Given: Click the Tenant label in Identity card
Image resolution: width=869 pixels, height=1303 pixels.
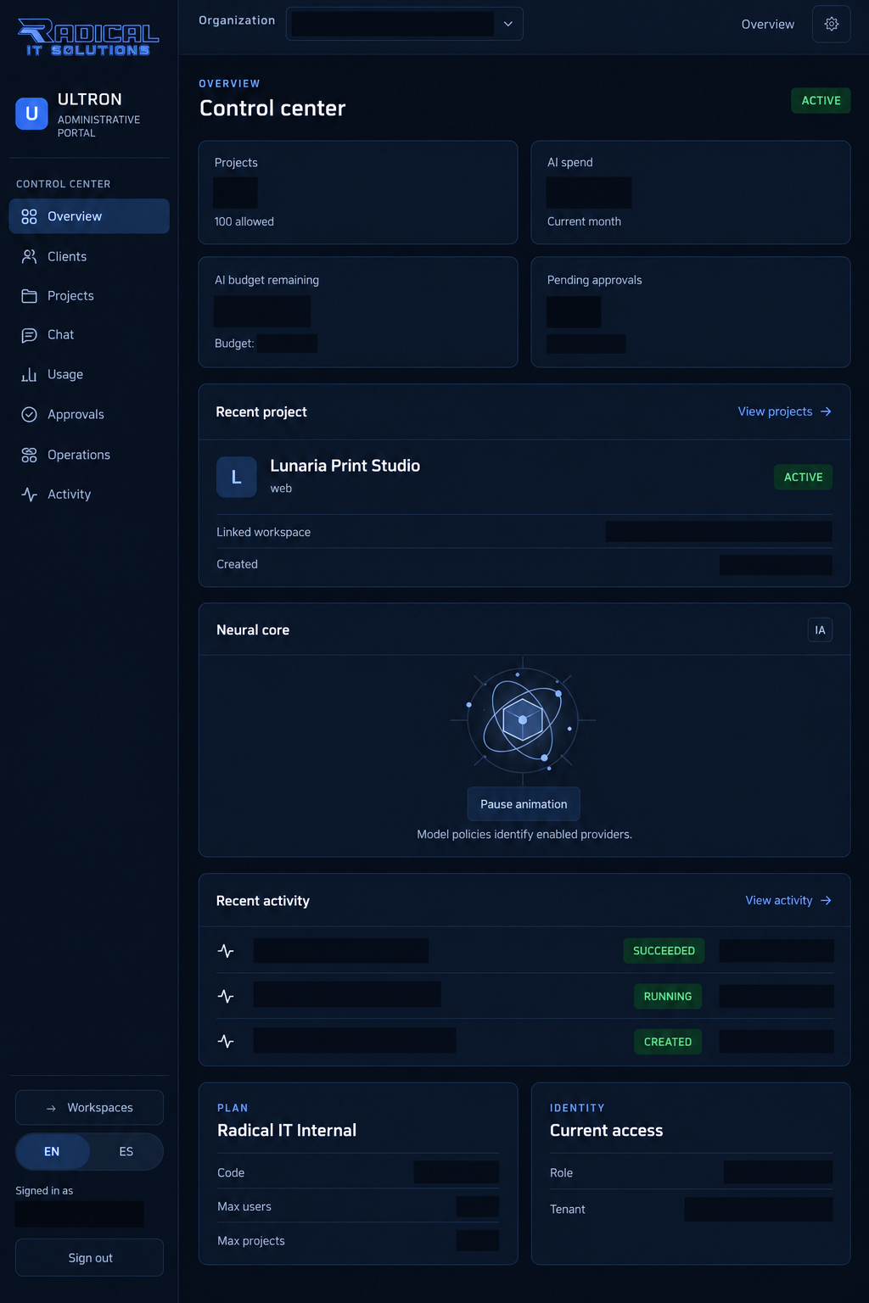Looking at the screenshot, I should coord(568,1209).
